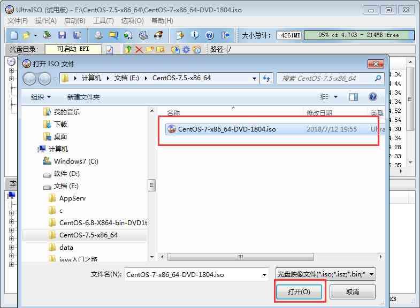Select 软件 (D:) drive in tree

tap(67, 173)
